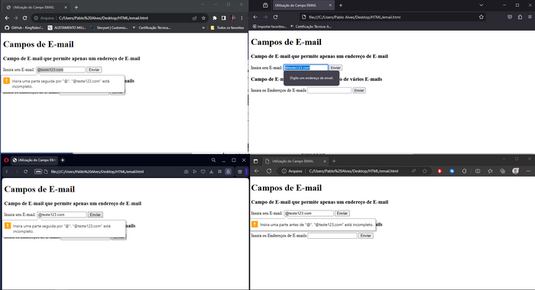Image resolution: width=535 pixels, height=290 pixels.
Task: Save to Opera bookmarks with heart icon
Action: [203, 172]
